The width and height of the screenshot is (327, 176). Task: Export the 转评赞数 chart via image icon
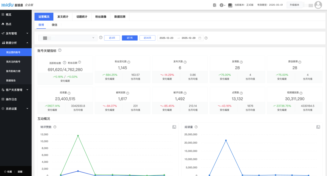(x=174, y=127)
